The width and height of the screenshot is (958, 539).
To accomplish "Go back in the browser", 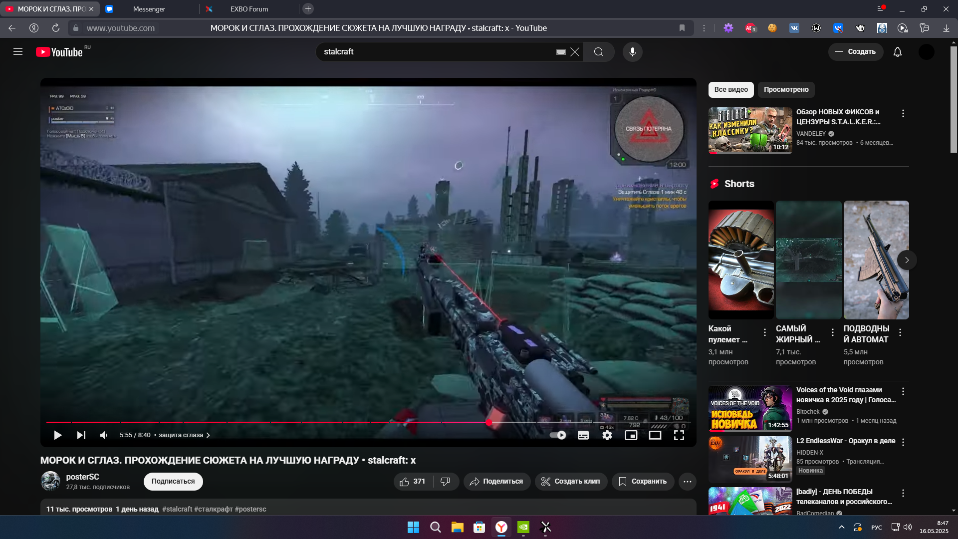I will [x=12, y=28].
